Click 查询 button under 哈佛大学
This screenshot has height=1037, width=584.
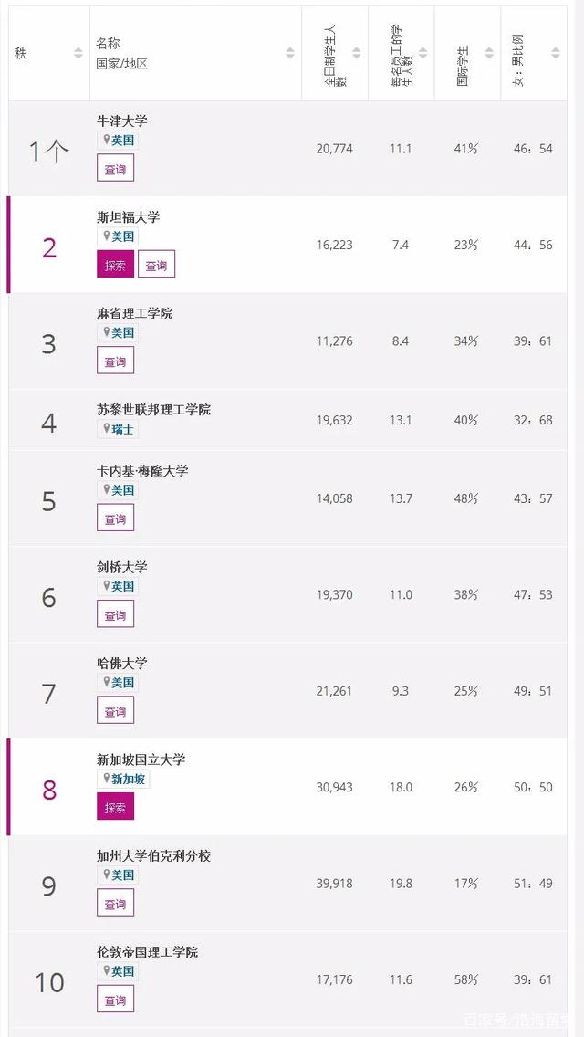[x=115, y=711]
